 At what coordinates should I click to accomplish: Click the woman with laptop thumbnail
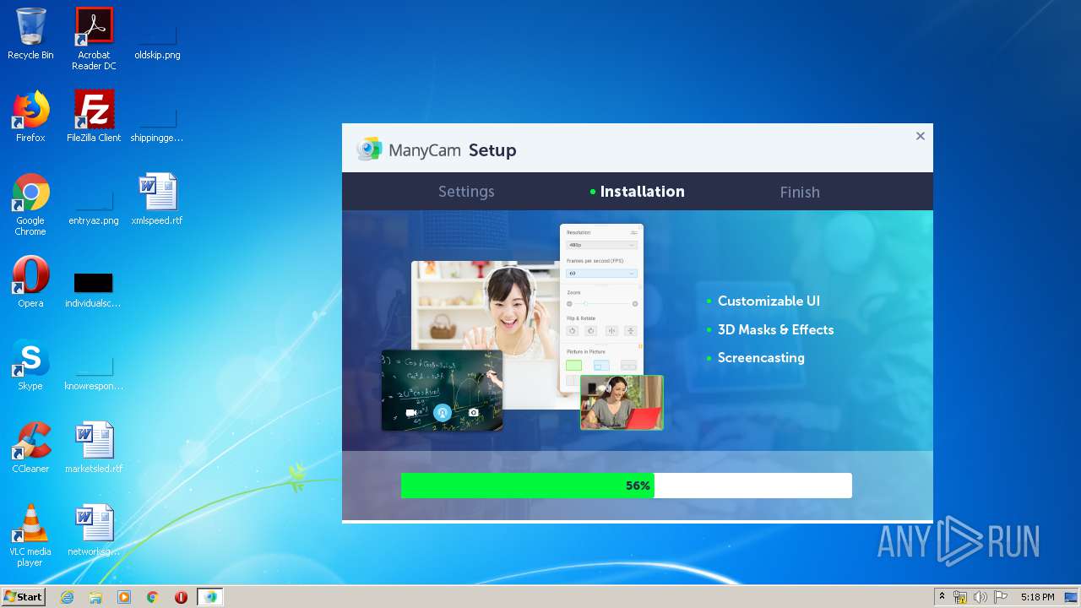622,403
